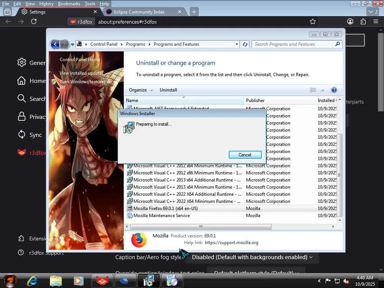Show hidden tray icons arrow
Screen dimensions: 384x288
(319, 280)
